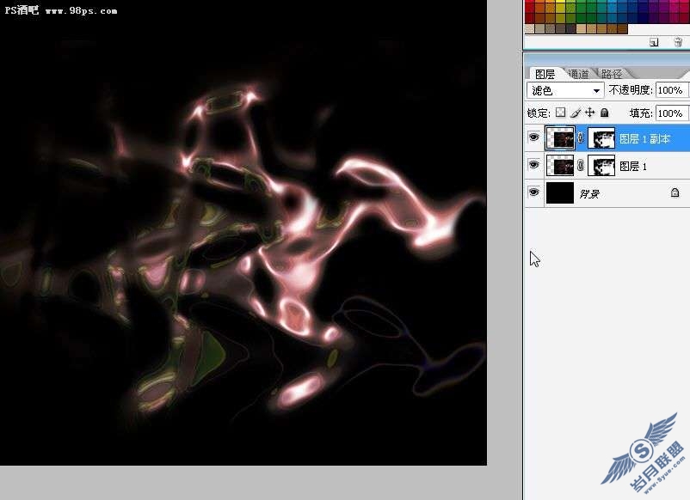This screenshot has width=690, height=500.
Task: Select the 背景 layer name
Action: point(588,193)
